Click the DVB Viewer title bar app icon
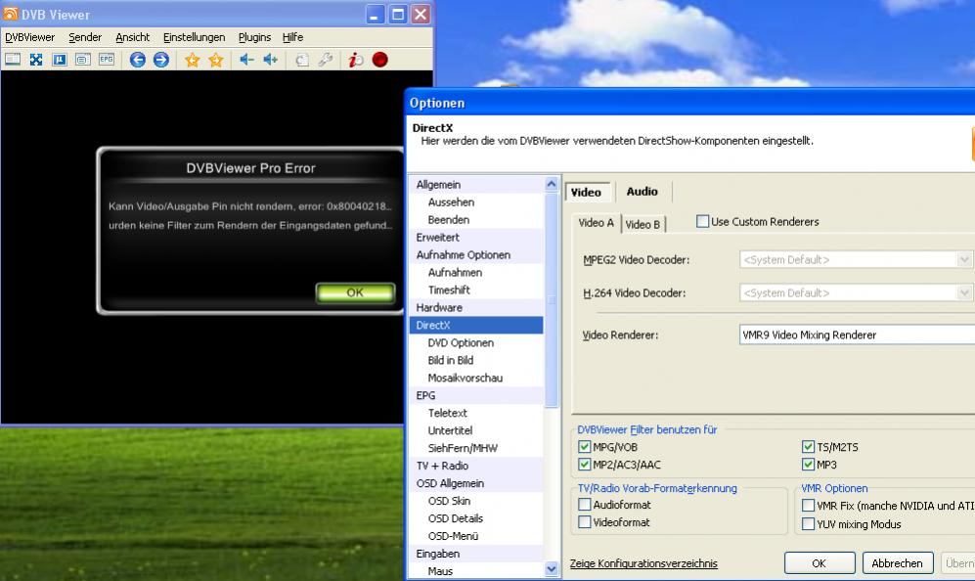975x581 pixels. (x=11, y=14)
